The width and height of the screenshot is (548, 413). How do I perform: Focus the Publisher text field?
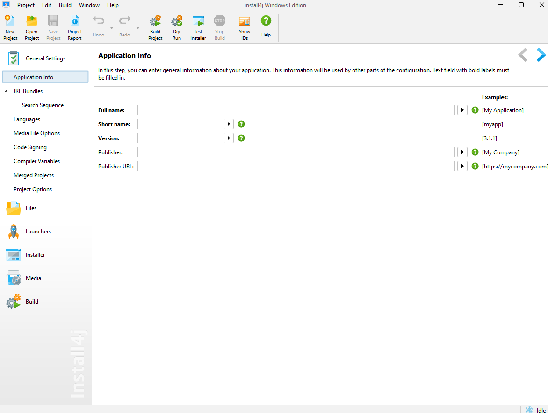(x=296, y=152)
